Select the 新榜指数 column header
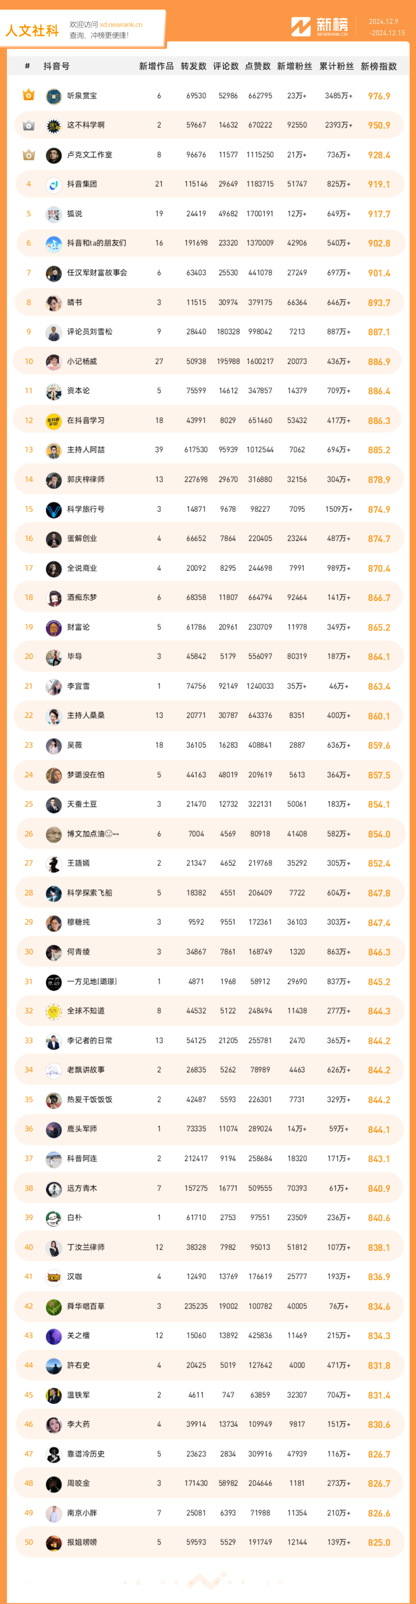The height and width of the screenshot is (1604, 416). pos(379,66)
